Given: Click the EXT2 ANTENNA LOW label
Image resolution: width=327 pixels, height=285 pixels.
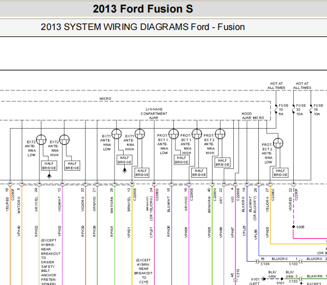Looking at the screenshot, I should 31,148.
